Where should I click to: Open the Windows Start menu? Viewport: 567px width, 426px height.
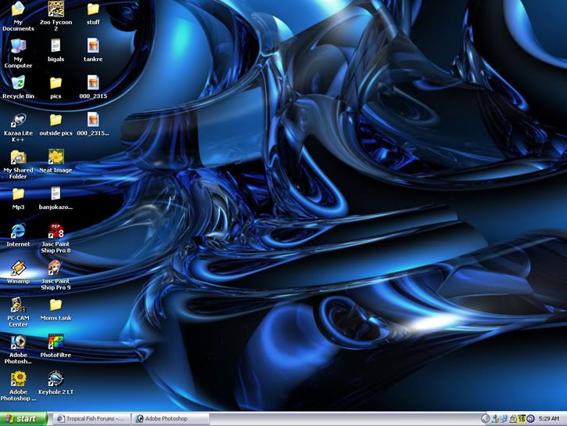click(23, 419)
